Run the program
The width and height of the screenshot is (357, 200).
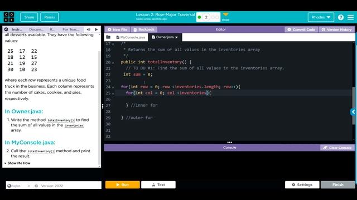click(x=123, y=185)
